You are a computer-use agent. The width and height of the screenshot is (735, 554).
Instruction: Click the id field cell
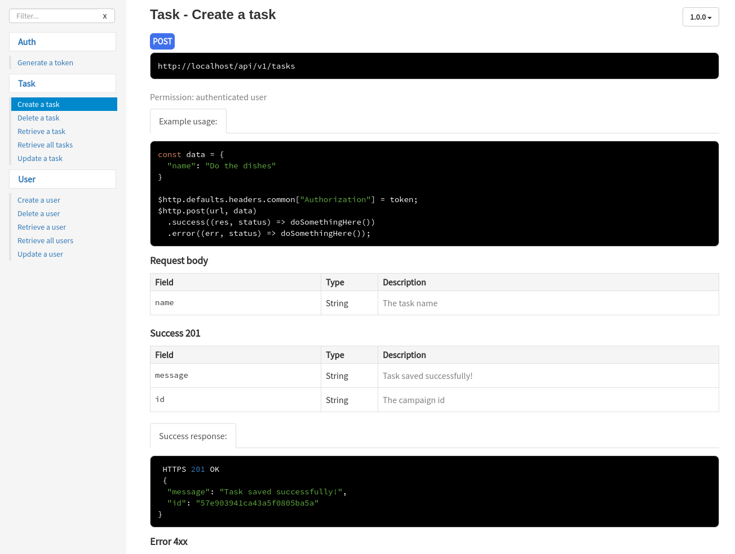click(x=236, y=400)
